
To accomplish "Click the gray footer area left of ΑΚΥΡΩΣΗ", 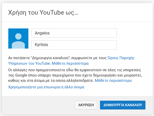I will pyautogui.click(x=38, y=105).
